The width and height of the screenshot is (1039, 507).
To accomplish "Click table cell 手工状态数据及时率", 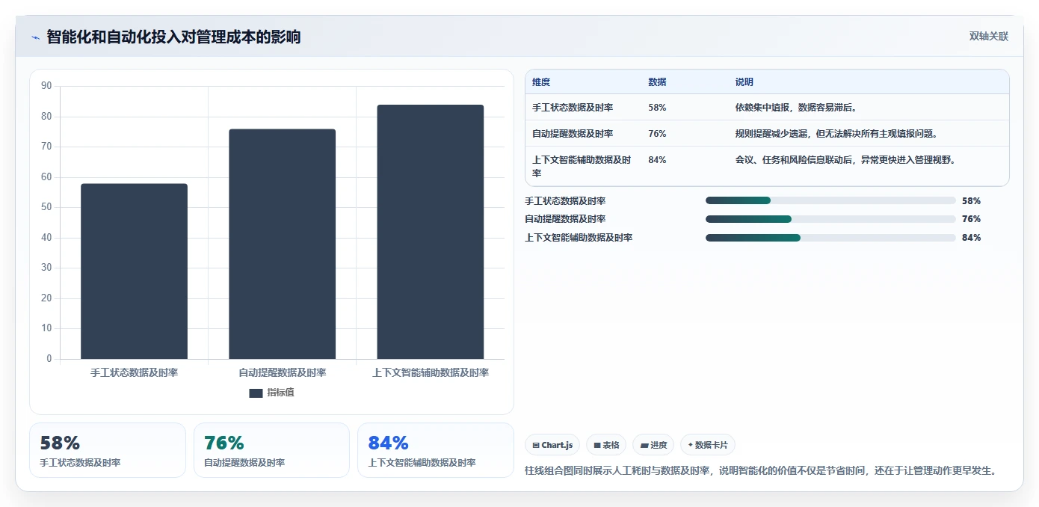I will [x=573, y=108].
